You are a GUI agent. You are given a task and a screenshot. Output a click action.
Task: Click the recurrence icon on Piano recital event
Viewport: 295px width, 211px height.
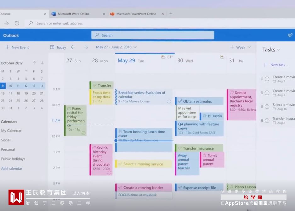tap(83, 133)
